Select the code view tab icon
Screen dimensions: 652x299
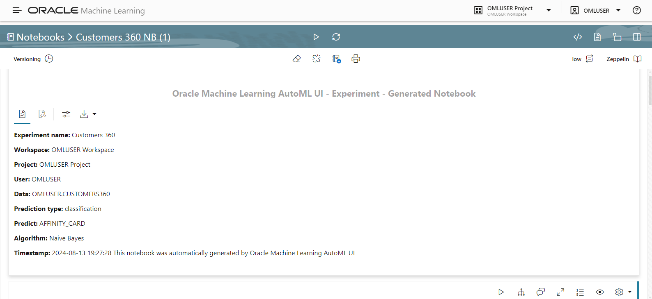coord(42,114)
